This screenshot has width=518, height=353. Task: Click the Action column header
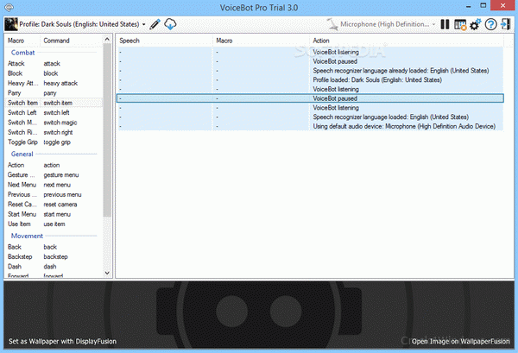[x=407, y=41]
